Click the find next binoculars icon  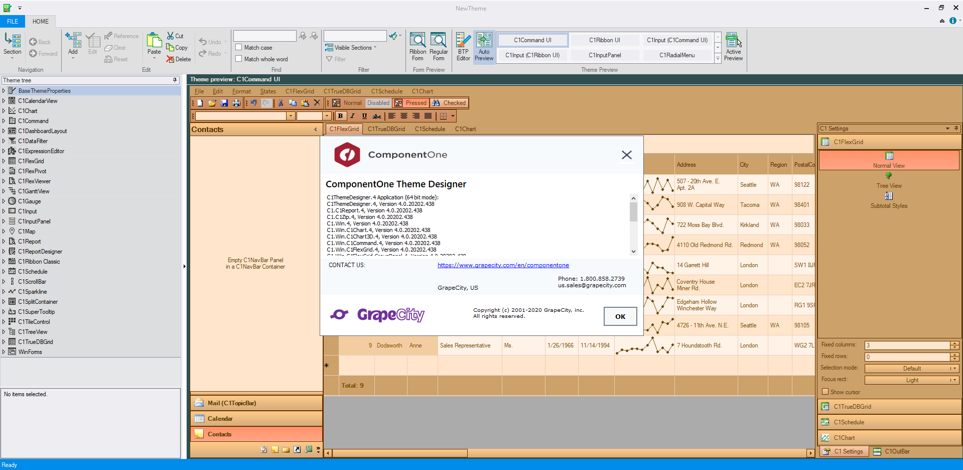(303, 36)
